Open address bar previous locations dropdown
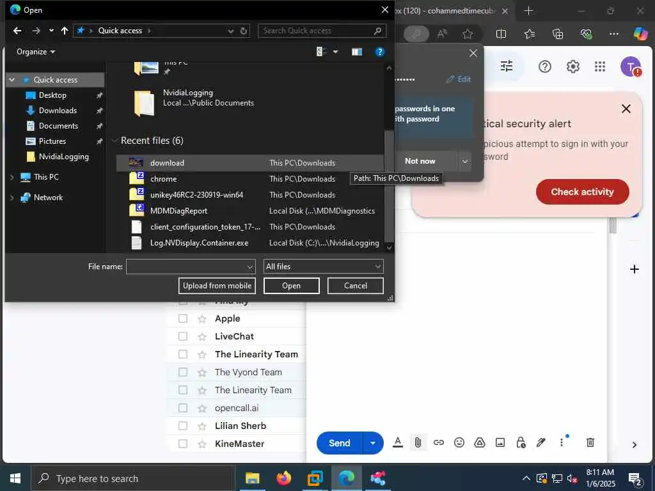This screenshot has width=655, height=491. tap(230, 31)
